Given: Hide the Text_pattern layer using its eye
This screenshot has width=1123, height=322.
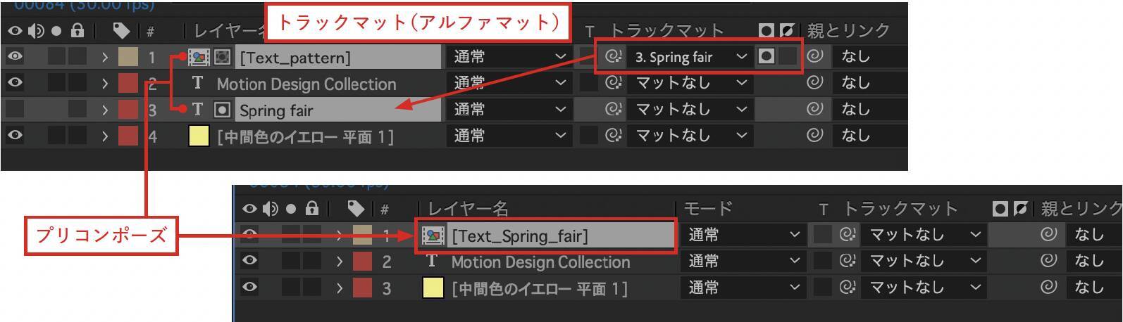Looking at the screenshot, I should 15,56.
